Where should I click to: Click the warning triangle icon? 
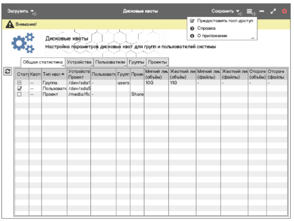coord(9,24)
